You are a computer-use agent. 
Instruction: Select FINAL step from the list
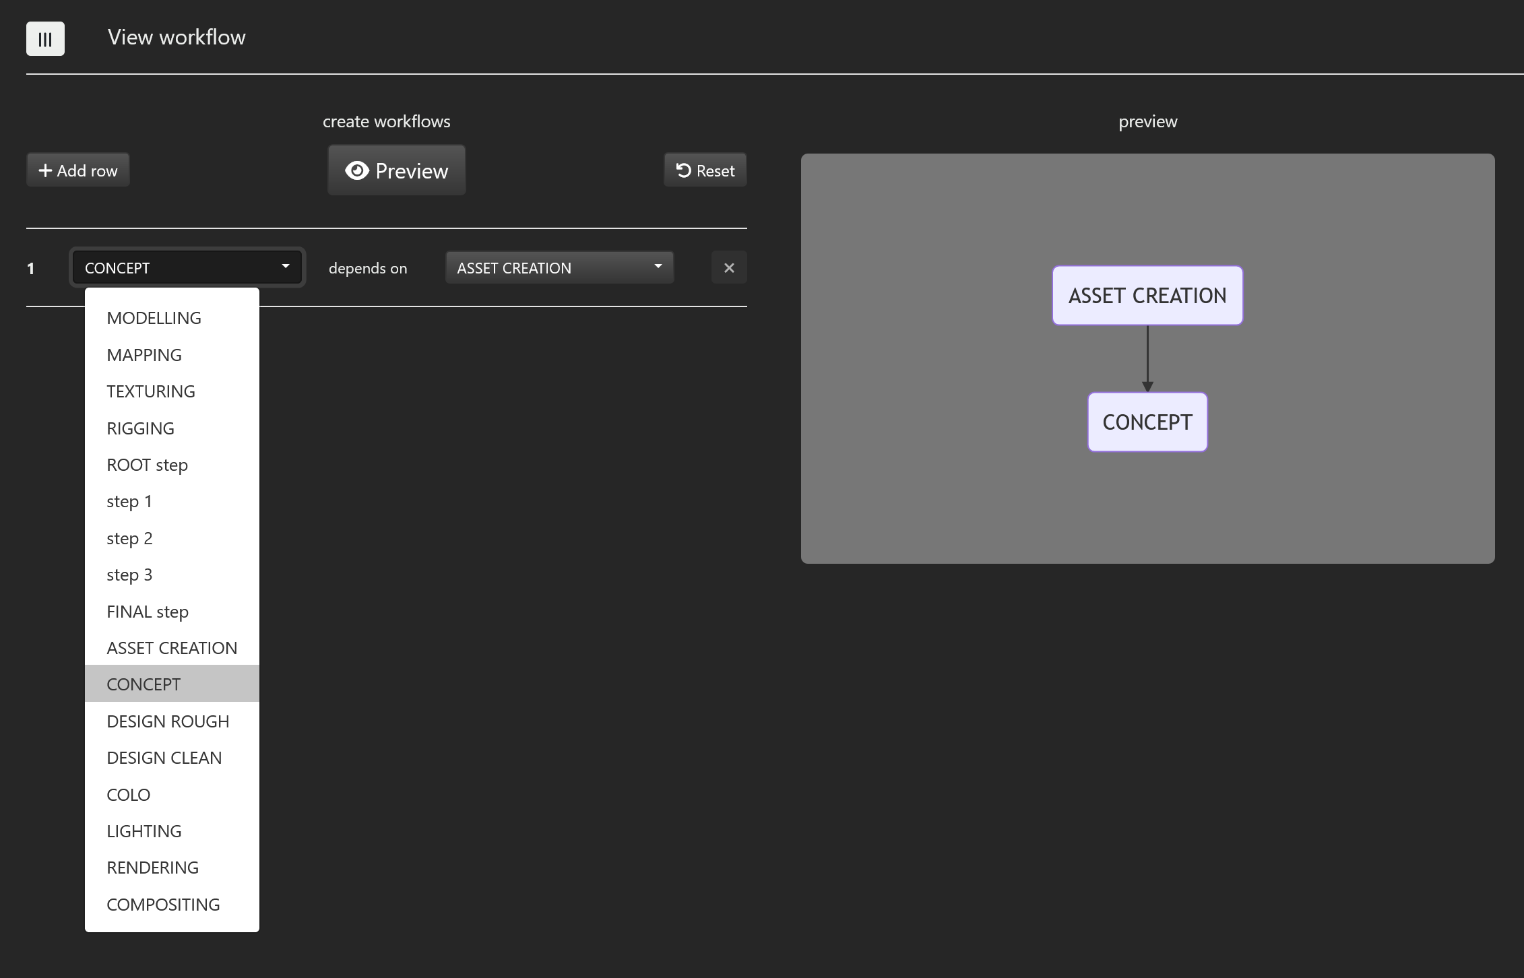(x=148, y=612)
